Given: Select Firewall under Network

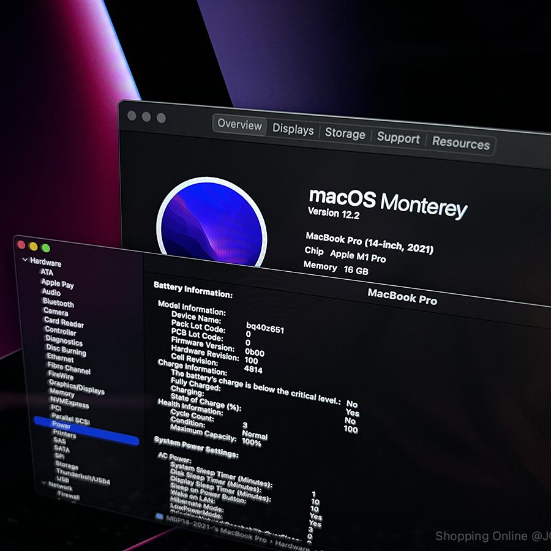Looking at the screenshot, I should point(69,496).
